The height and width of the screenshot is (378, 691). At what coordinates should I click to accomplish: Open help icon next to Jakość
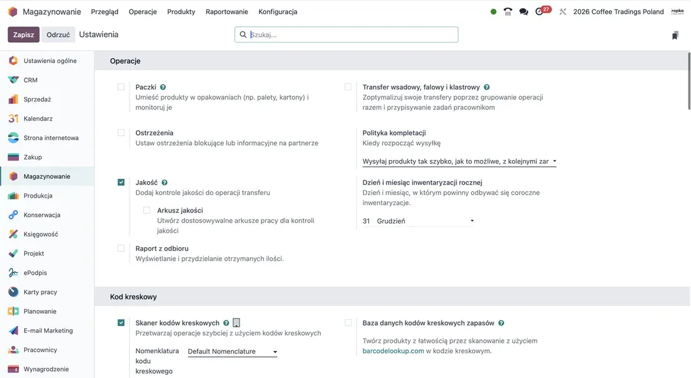pyautogui.click(x=164, y=183)
